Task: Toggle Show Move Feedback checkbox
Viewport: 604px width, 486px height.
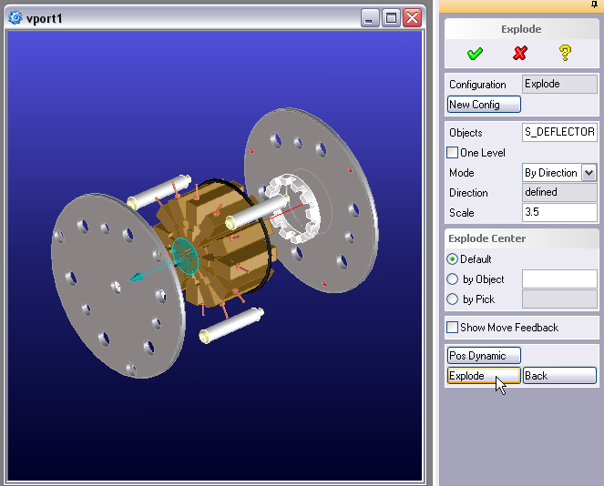Action: (453, 328)
